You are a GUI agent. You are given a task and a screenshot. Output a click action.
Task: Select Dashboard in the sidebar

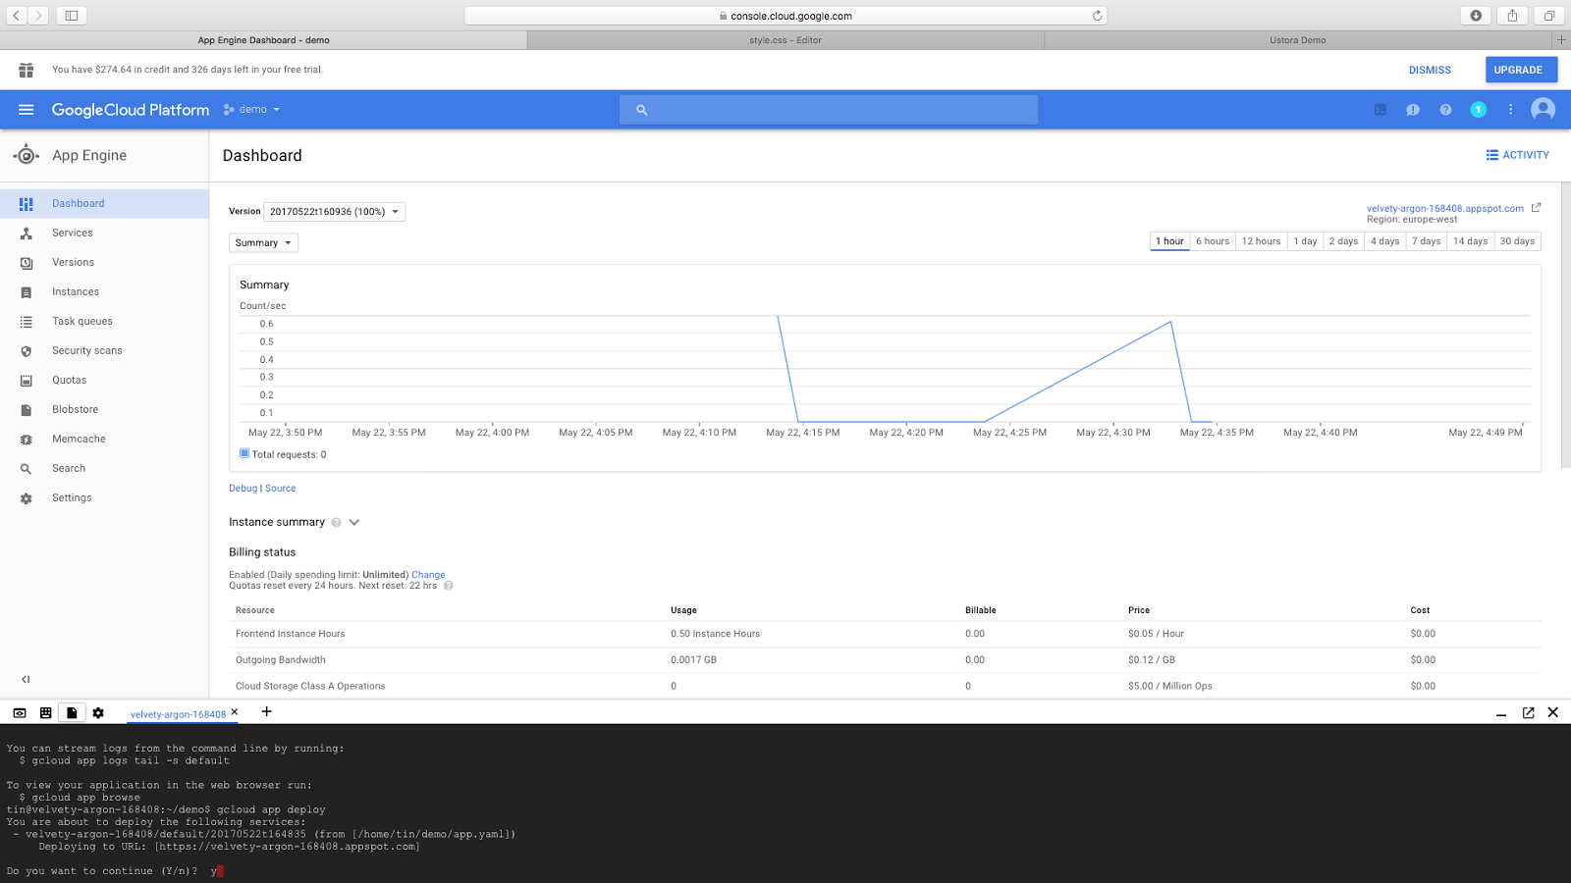pyautogui.click(x=104, y=204)
